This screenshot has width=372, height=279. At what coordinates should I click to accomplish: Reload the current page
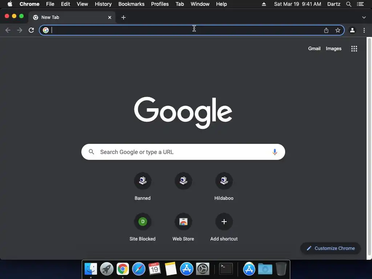[x=31, y=30]
